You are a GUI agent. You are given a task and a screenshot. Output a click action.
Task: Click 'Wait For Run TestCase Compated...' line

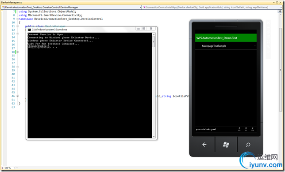(x=53, y=44)
